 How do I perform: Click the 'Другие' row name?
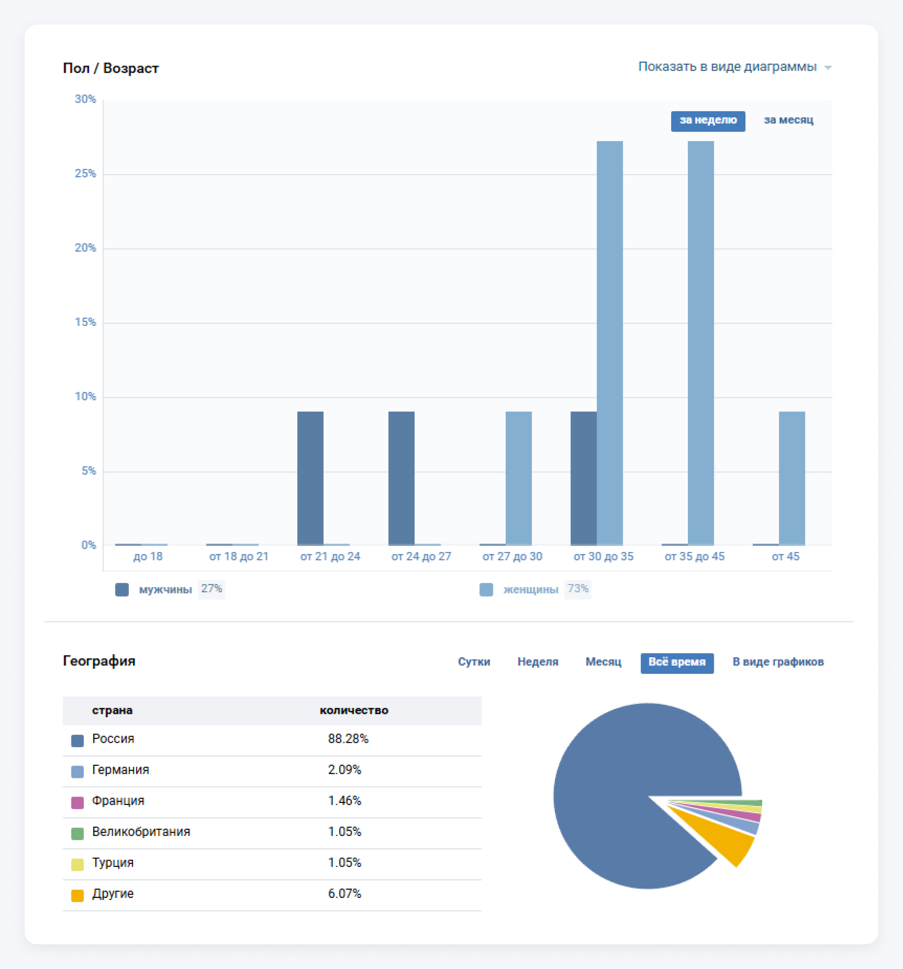pos(112,894)
